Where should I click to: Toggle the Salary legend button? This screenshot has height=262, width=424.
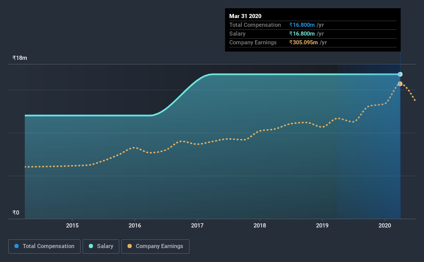101,247
